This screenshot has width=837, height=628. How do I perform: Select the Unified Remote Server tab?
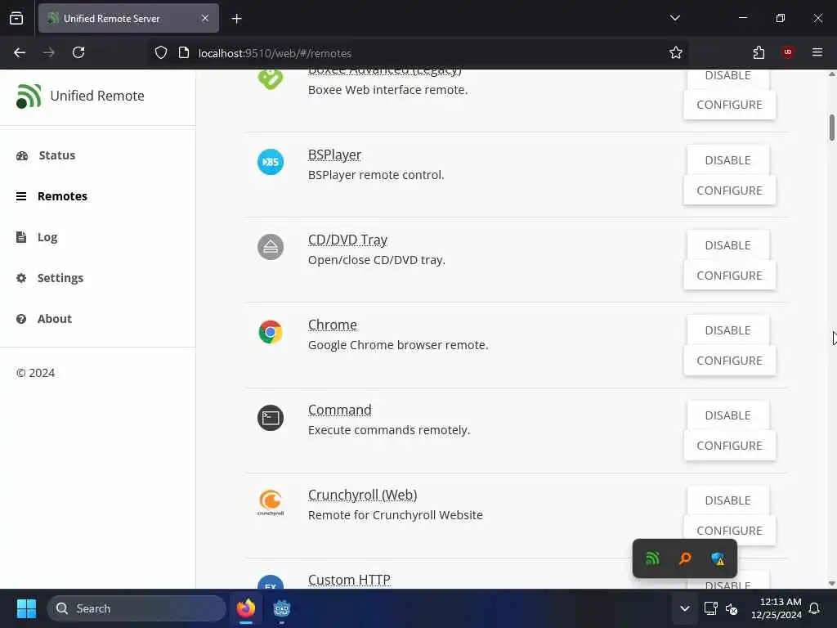128,18
